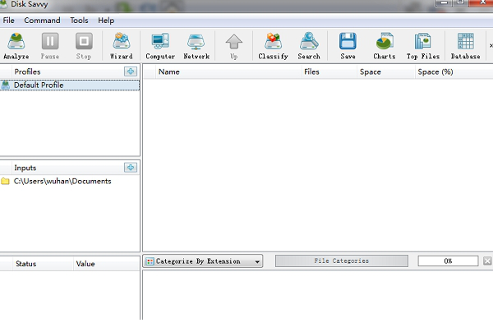Open the Tools menu

pyautogui.click(x=79, y=21)
